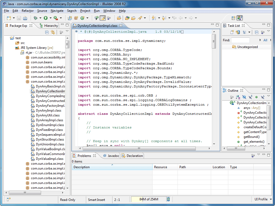Sort by Description column header
The image size is (275, 206).
(112, 167)
